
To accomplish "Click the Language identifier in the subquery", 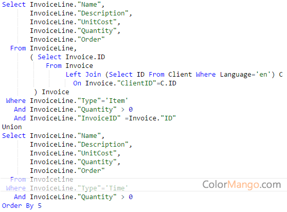I will click(236, 75).
